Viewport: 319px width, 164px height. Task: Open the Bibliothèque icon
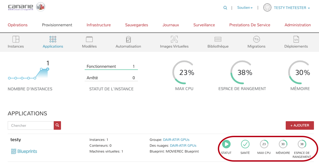(x=218, y=39)
